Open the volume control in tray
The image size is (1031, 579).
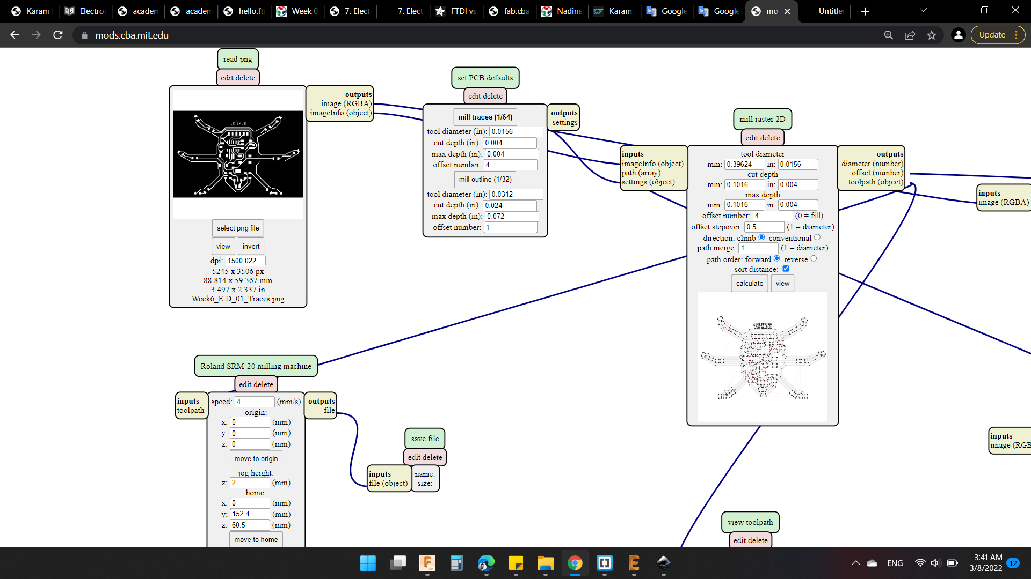pos(935,563)
